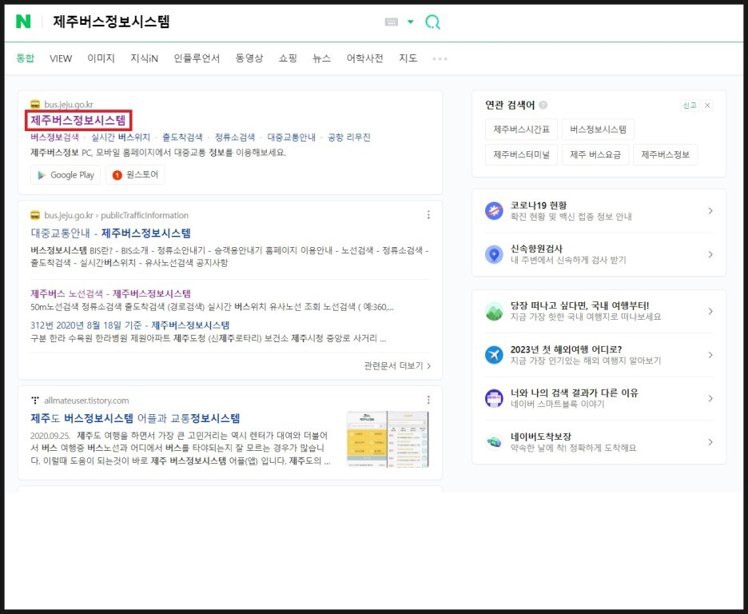This screenshot has height=614, width=748.
Task: Switch to the 이미지 tab
Action: [x=101, y=58]
